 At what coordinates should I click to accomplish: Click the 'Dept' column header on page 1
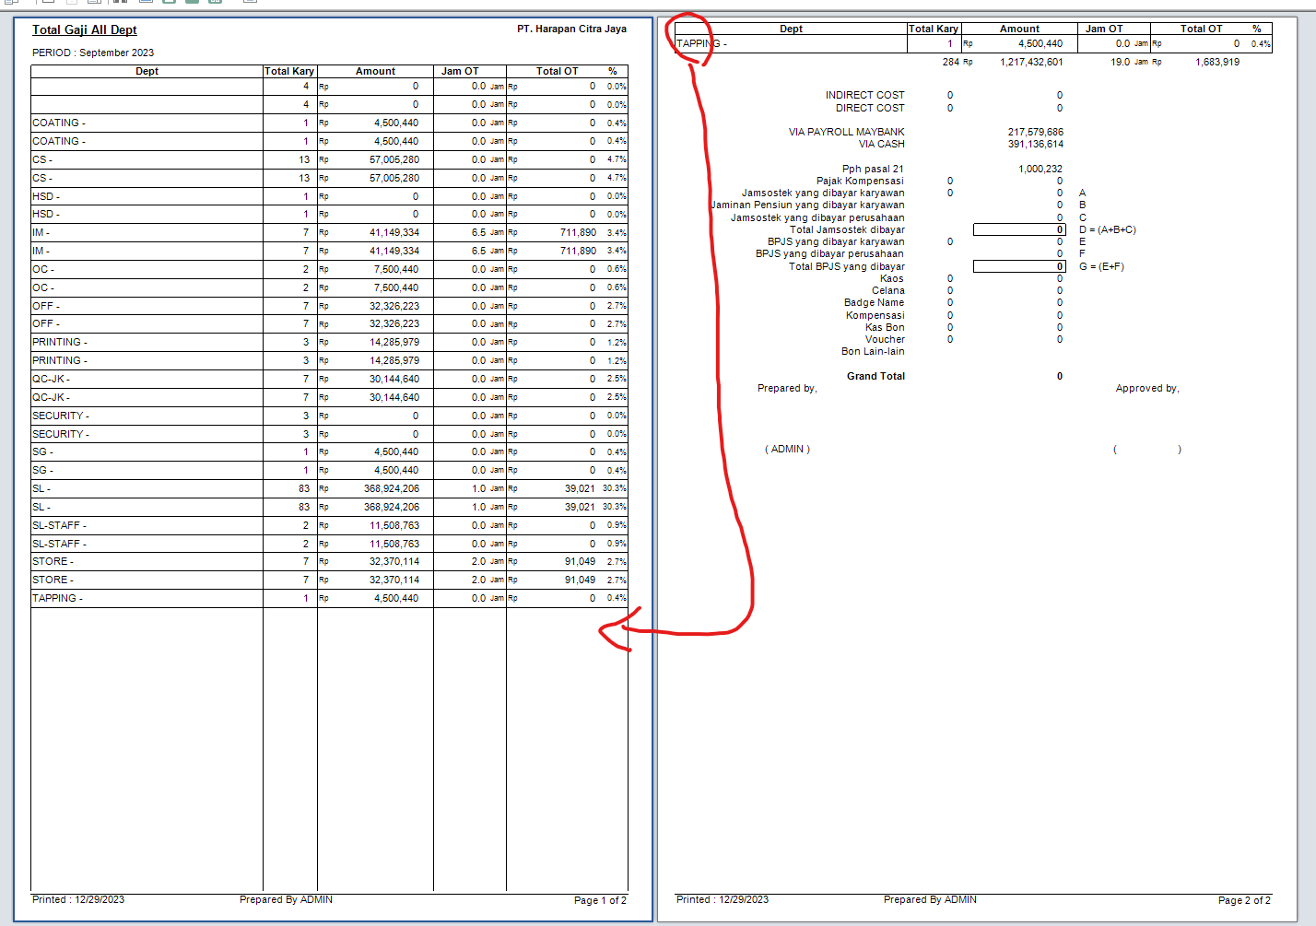(x=147, y=71)
